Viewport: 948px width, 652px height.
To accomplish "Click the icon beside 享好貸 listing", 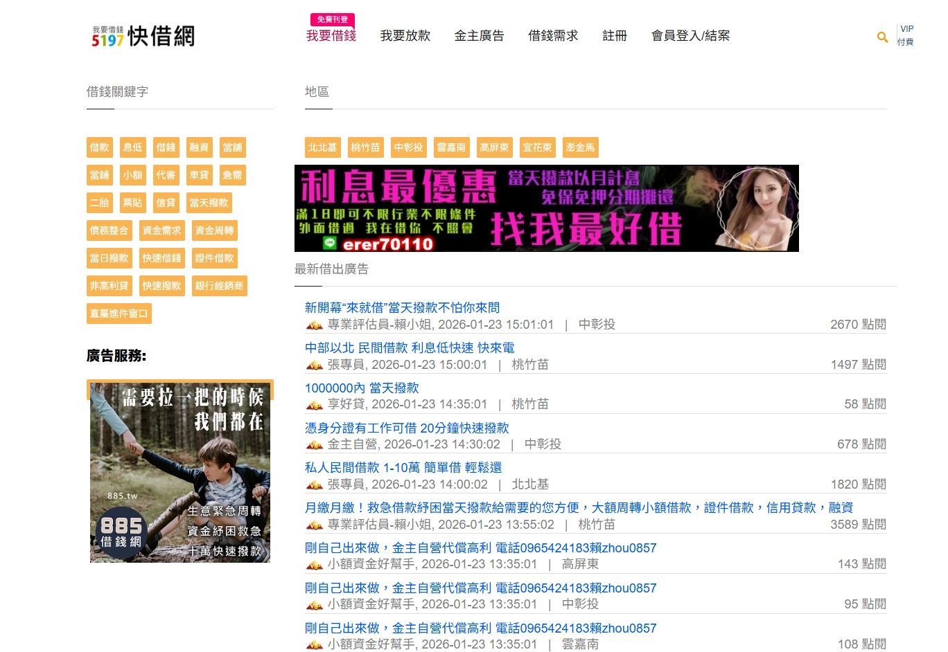I will pyautogui.click(x=315, y=405).
